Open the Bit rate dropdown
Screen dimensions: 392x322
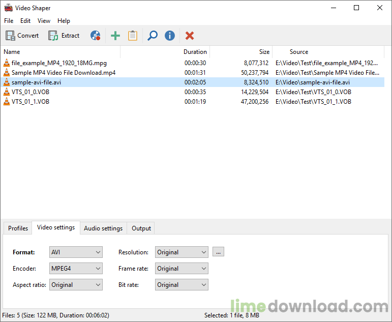coord(182,285)
